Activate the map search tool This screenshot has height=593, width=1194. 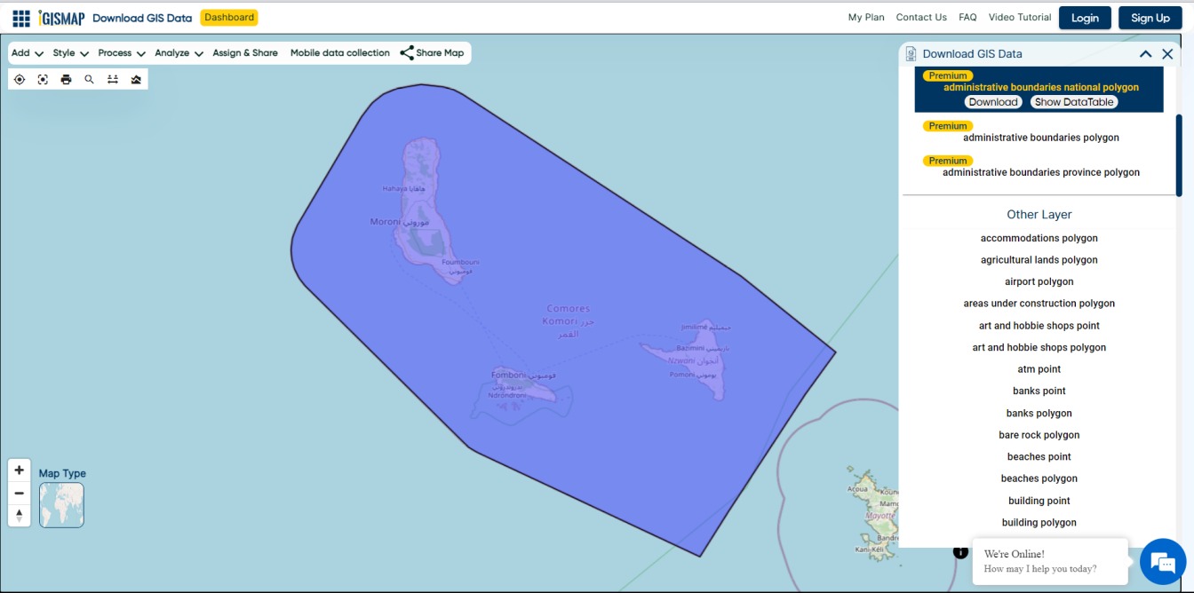coord(89,79)
